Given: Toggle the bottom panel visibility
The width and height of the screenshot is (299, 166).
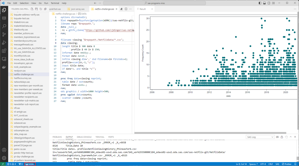Looking at the screenshot, I should click(265, 3).
